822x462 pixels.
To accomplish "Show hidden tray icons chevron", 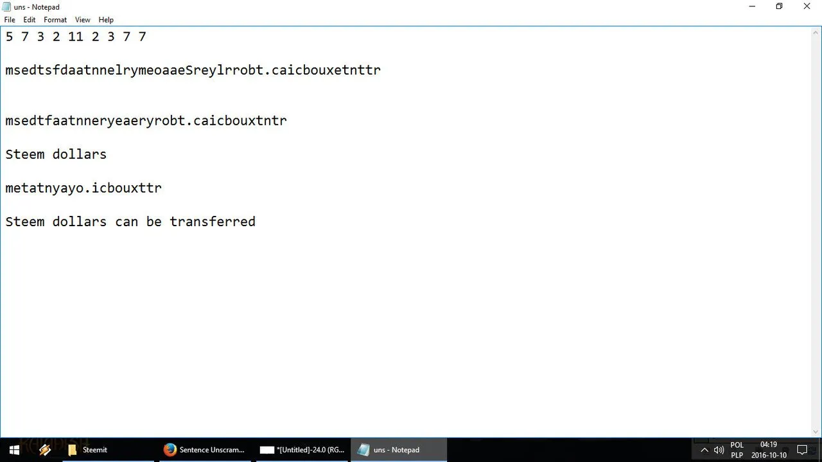I will tap(704, 450).
